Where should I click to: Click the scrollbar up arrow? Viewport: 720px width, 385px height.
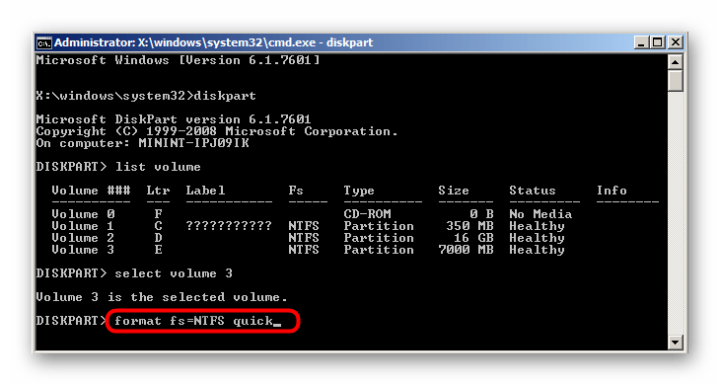coord(675,62)
